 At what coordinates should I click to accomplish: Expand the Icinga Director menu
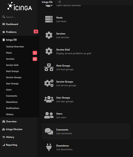click(14, 129)
